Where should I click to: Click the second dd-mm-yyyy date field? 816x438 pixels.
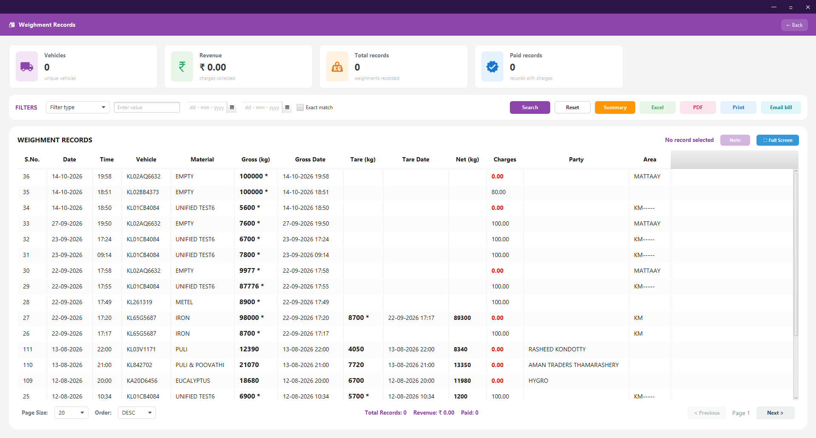(262, 107)
